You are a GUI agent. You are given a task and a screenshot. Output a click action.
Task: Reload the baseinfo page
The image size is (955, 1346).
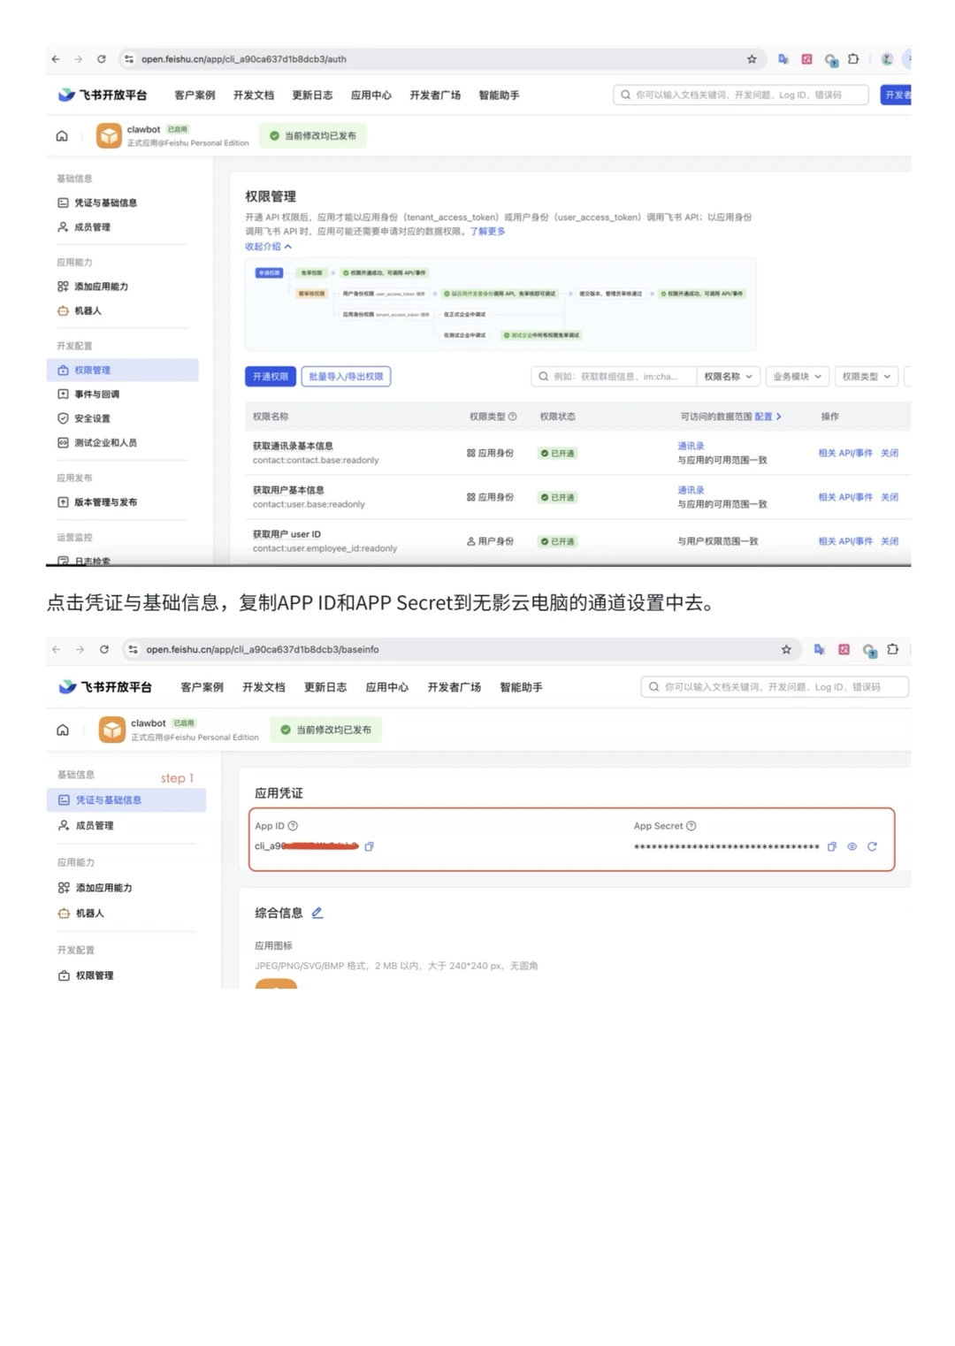tap(104, 649)
